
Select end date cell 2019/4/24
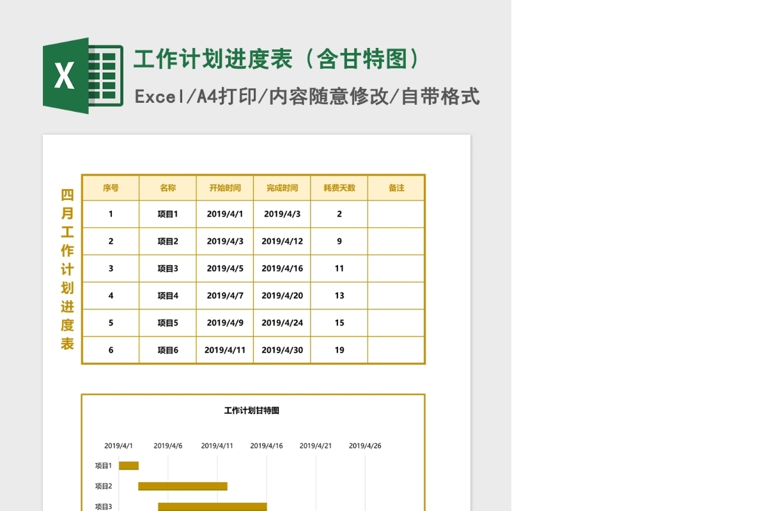click(282, 323)
